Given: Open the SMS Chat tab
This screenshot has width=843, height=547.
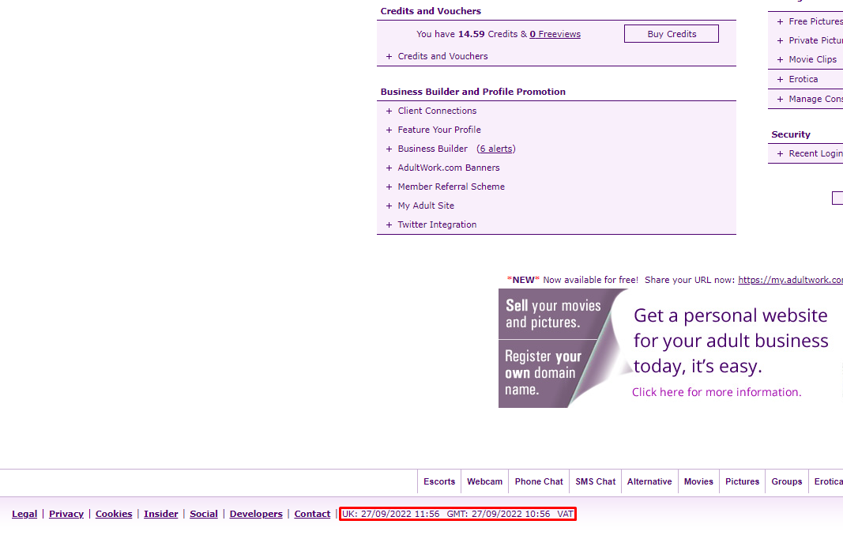Looking at the screenshot, I should coord(595,481).
